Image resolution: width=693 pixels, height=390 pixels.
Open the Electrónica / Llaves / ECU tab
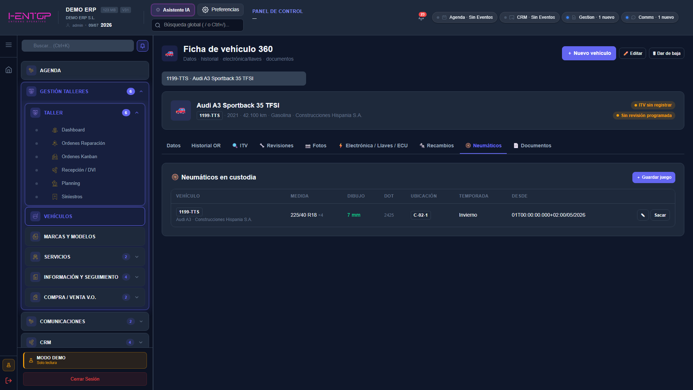point(373,146)
